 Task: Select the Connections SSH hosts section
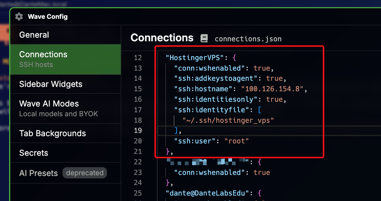[65, 59]
